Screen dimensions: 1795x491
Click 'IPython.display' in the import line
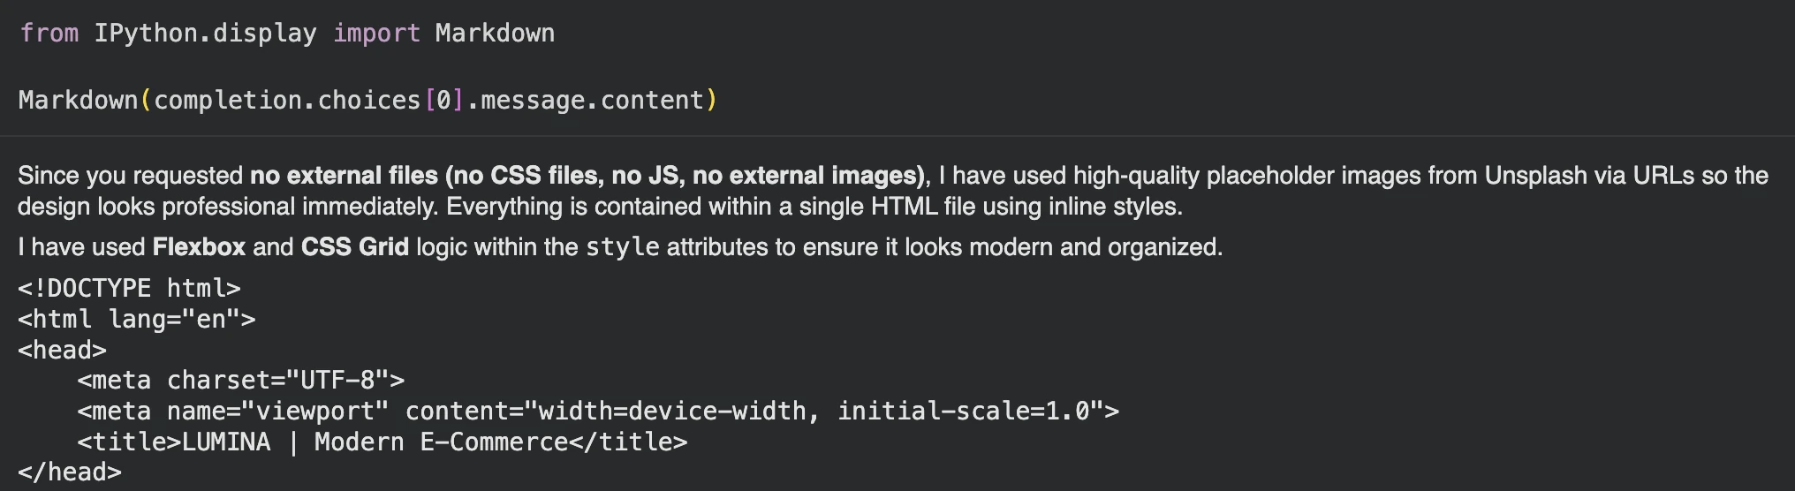(x=205, y=34)
